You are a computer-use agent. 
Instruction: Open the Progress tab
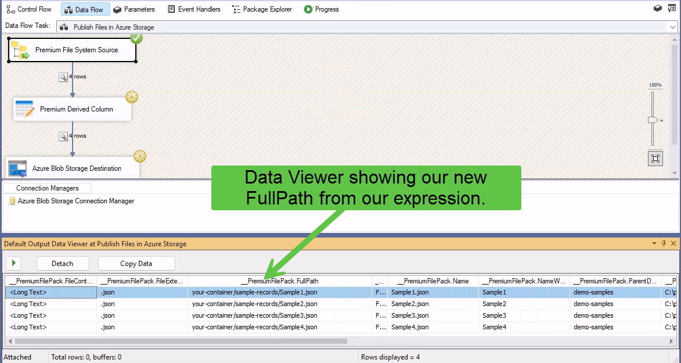click(322, 9)
